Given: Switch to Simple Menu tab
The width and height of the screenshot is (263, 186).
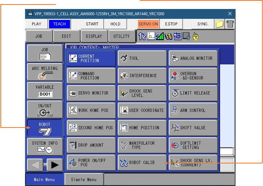Looking at the screenshot, I should tap(84, 179).
